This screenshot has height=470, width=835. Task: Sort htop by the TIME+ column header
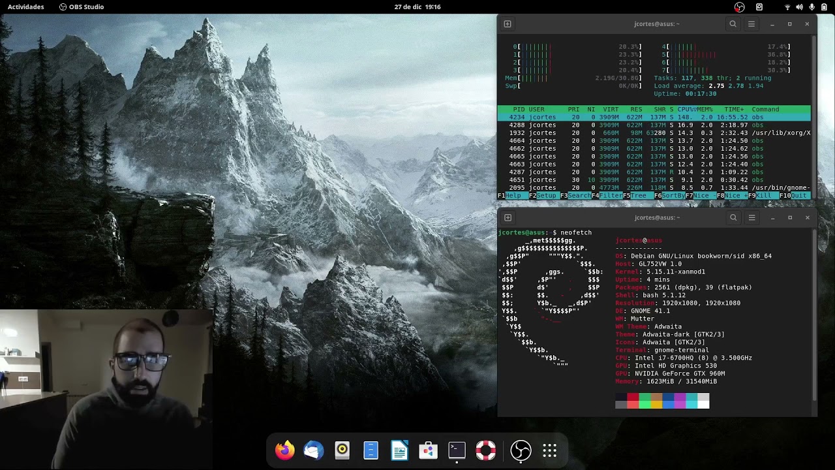tap(734, 109)
